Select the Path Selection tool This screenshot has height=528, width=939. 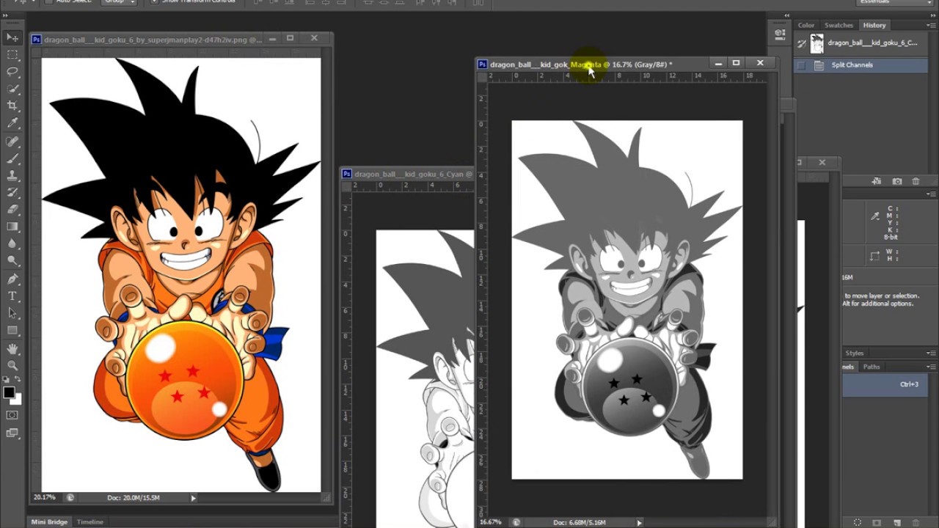coord(12,313)
